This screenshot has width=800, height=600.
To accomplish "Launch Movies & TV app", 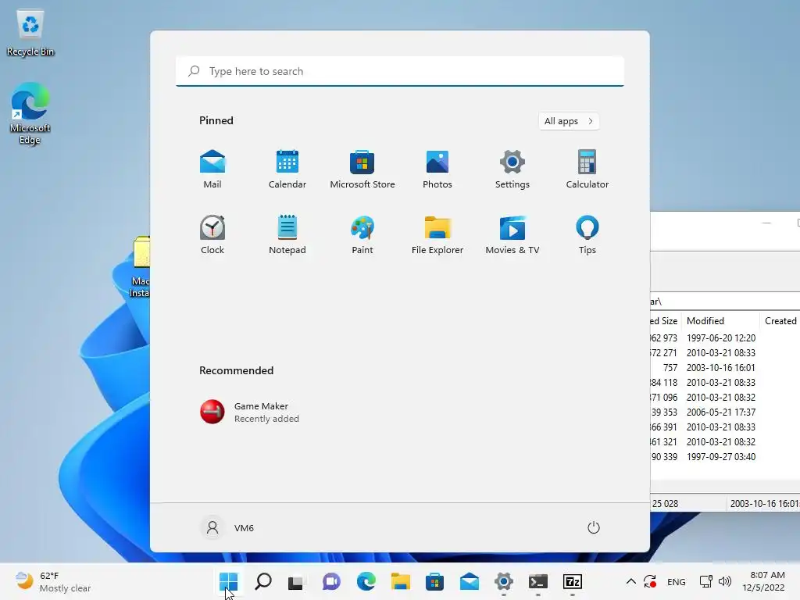I will (x=512, y=234).
